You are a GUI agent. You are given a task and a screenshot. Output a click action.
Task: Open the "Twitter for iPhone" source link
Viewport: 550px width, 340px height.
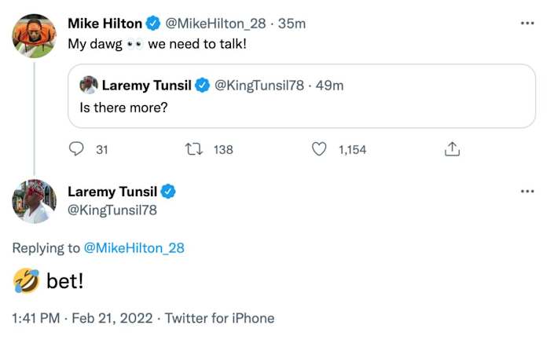[220, 318]
